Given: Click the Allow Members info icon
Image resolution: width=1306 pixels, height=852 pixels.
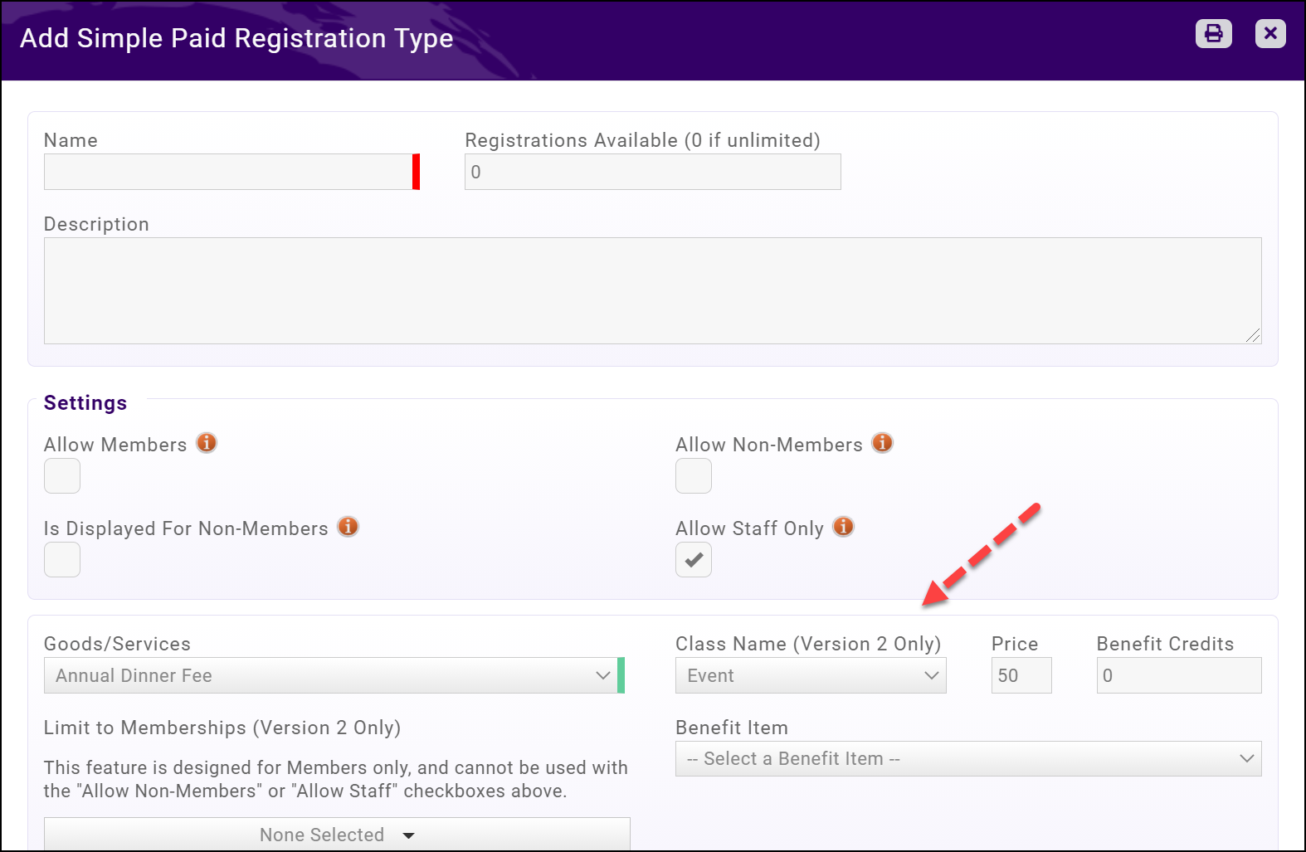Looking at the screenshot, I should [207, 443].
